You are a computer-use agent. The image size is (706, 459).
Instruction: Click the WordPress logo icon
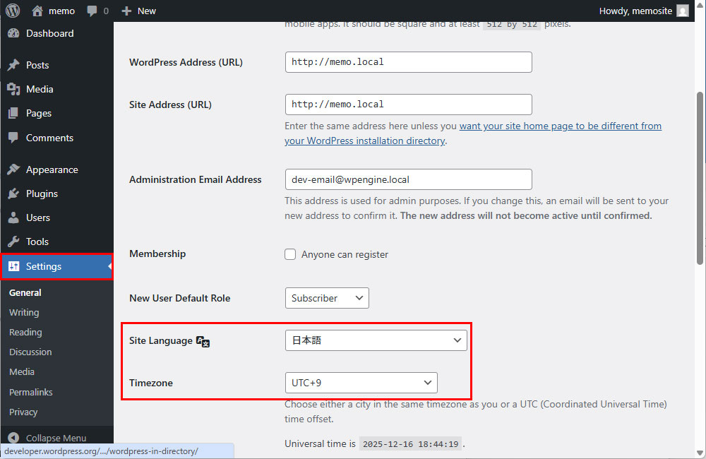[13, 11]
